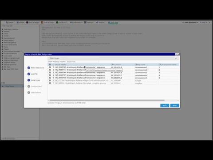Screen dimensions: 213x160
Task: Toggle the select-all checkbox in table header
Action: [50, 64]
